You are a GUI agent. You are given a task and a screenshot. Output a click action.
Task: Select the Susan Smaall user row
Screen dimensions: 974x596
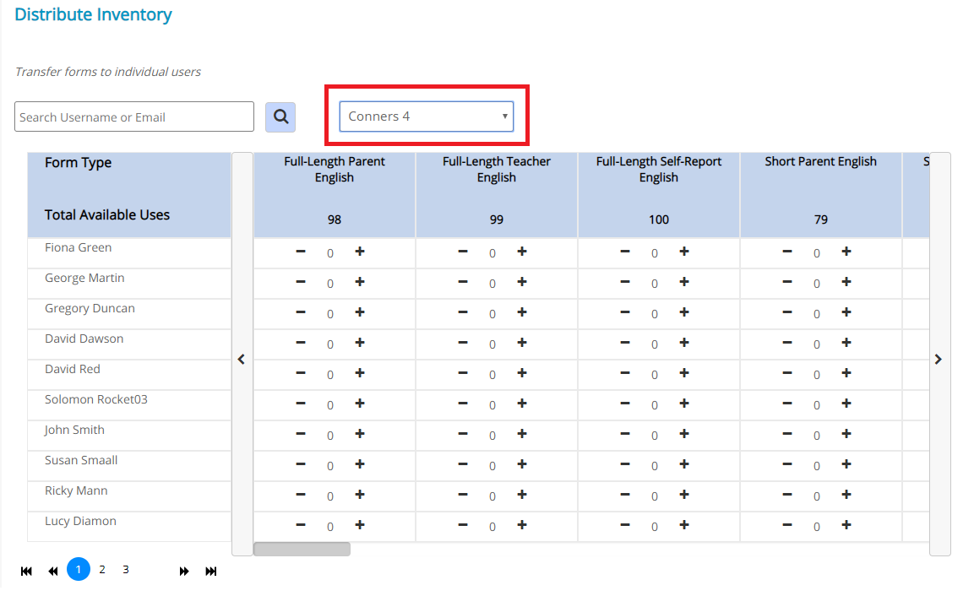[129, 466]
